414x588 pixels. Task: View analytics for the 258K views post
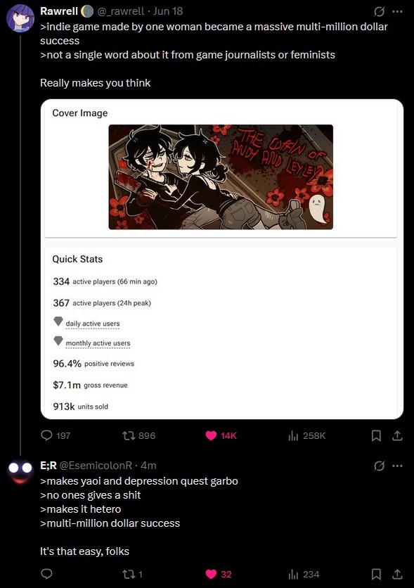click(293, 435)
